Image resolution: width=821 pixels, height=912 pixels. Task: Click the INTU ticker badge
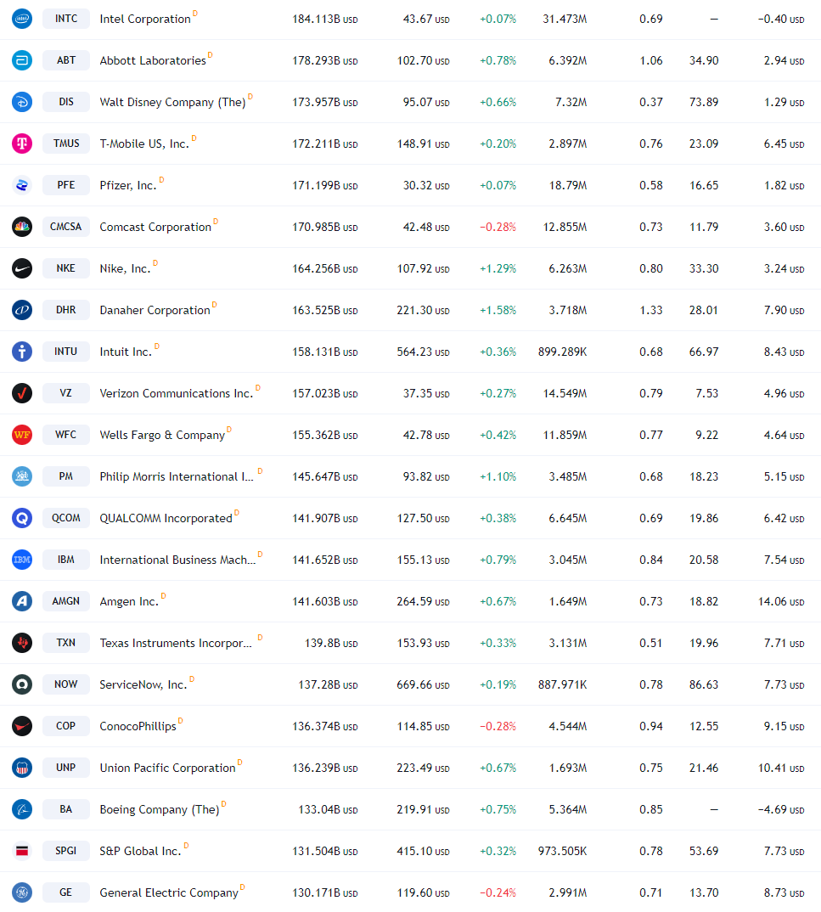65,352
